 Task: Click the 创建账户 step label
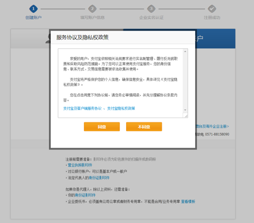(34, 18)
